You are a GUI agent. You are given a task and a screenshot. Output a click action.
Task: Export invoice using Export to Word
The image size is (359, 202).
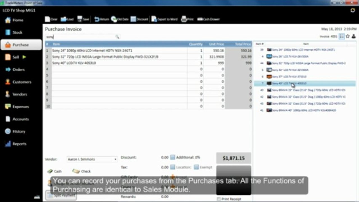coord(164,19)
